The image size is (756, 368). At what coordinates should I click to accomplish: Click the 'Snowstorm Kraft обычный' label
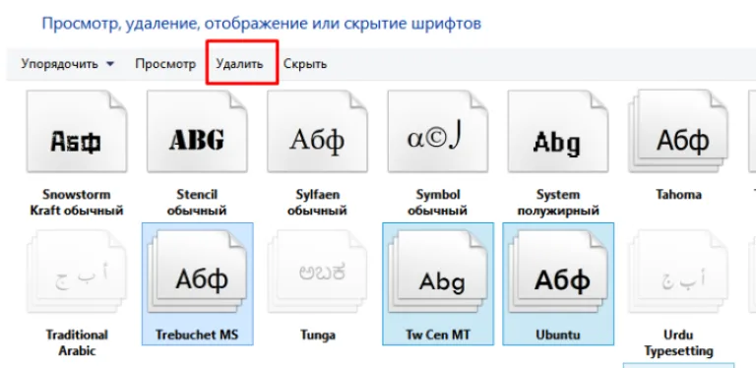tap(77, 203)
